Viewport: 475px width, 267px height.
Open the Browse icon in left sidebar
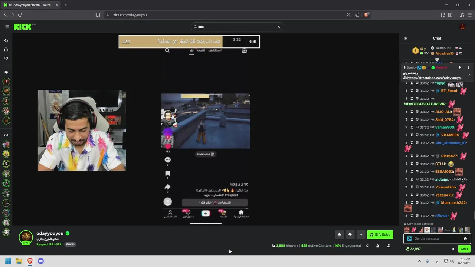click(x=6, y=49)
